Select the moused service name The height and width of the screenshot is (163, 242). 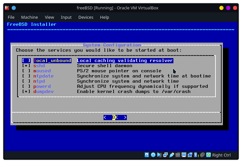[42, 71]
